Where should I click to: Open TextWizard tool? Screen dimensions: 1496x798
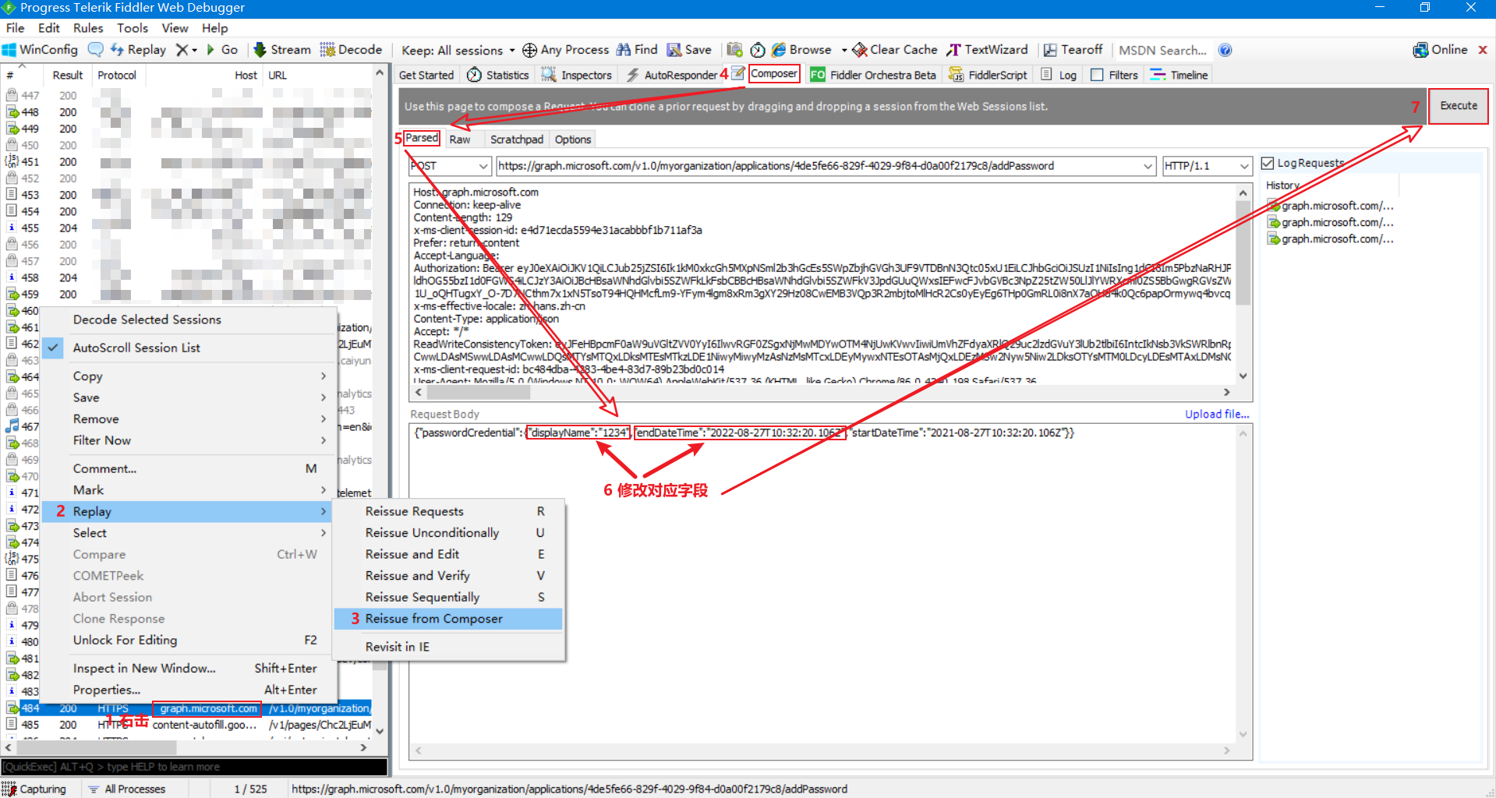tap(987, 50)
